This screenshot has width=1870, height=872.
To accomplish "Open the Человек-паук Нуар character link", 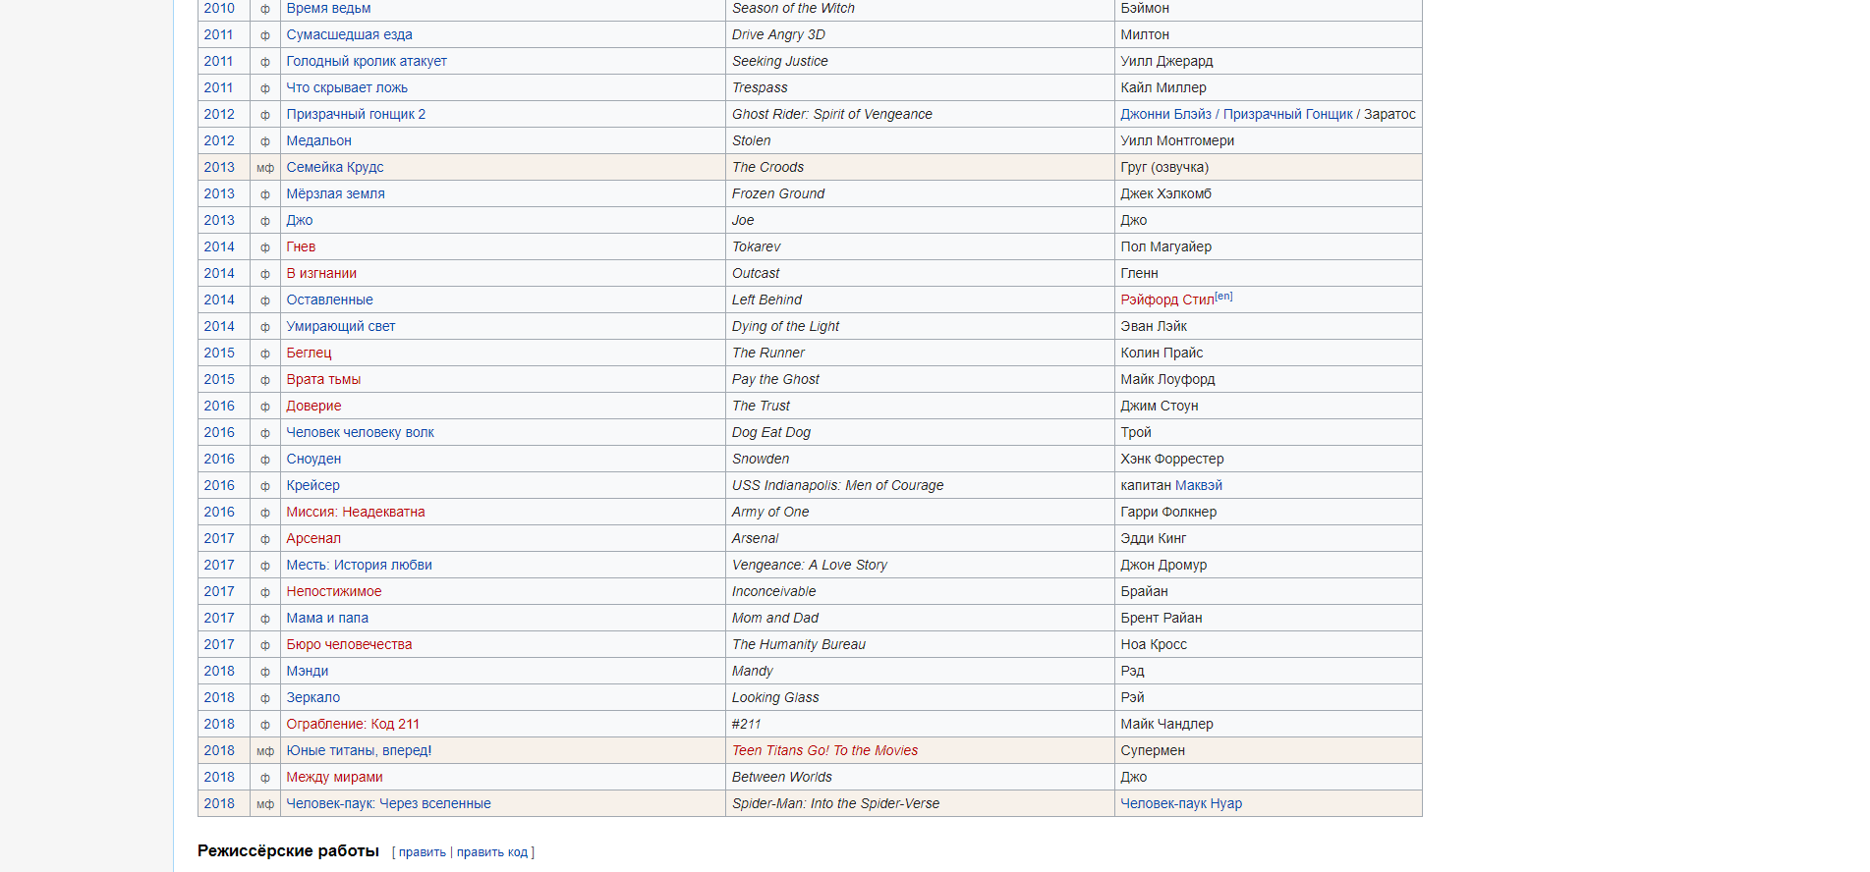I will point(1181,803).
